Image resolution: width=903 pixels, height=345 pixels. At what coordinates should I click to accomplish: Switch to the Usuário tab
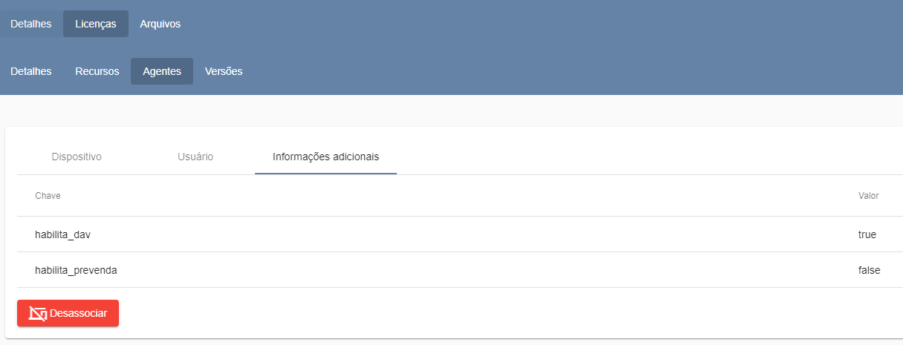click(195, 157)
